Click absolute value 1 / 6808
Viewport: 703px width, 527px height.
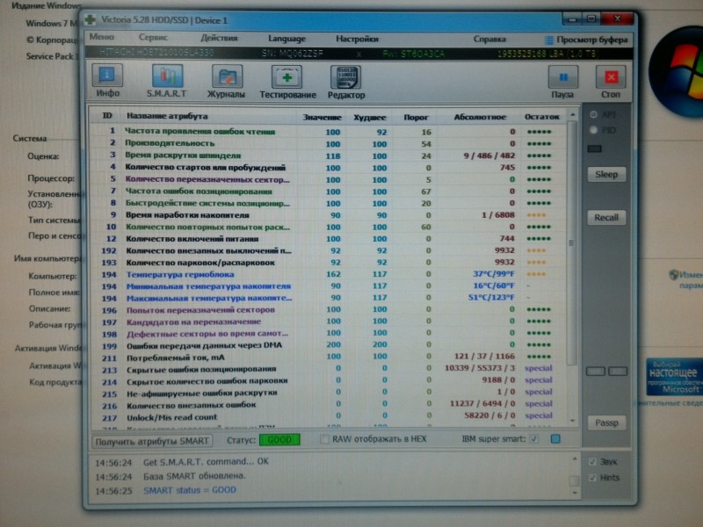pyautogui.click(x=498, y=215)
